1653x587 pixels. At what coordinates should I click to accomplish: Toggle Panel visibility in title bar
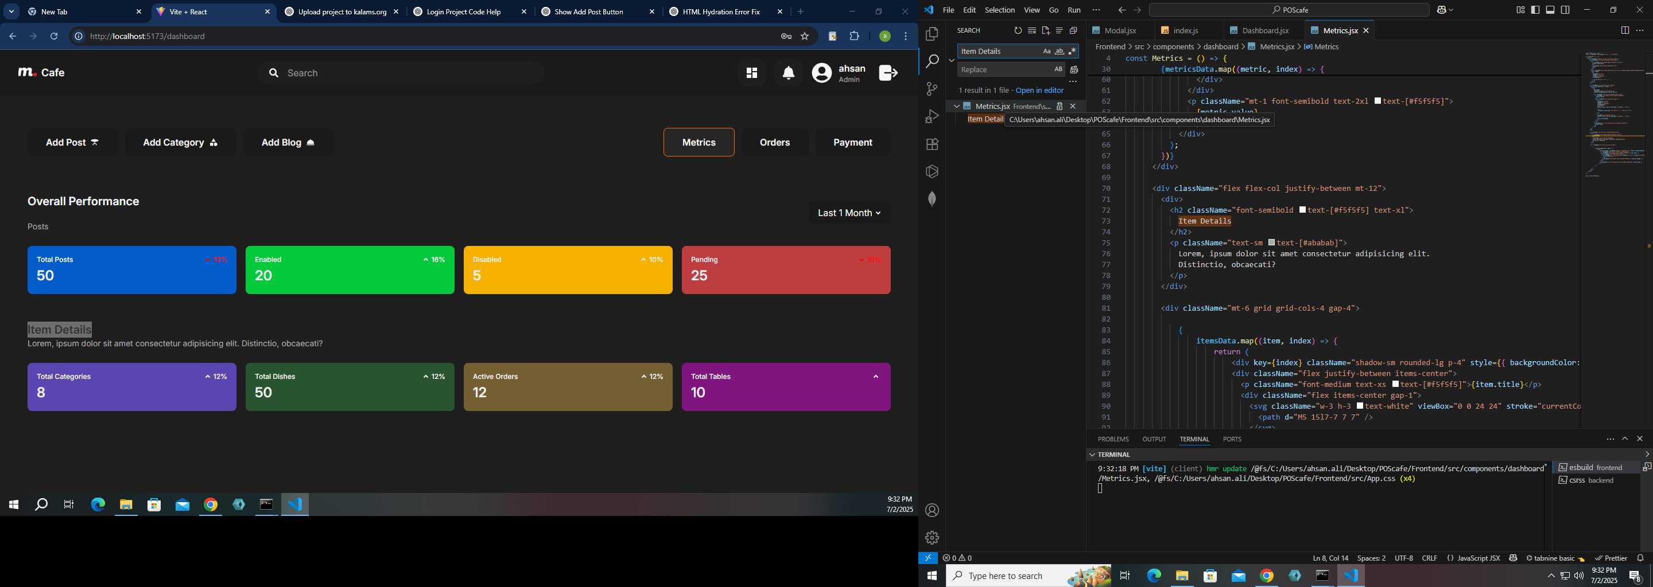(1550, 10)
